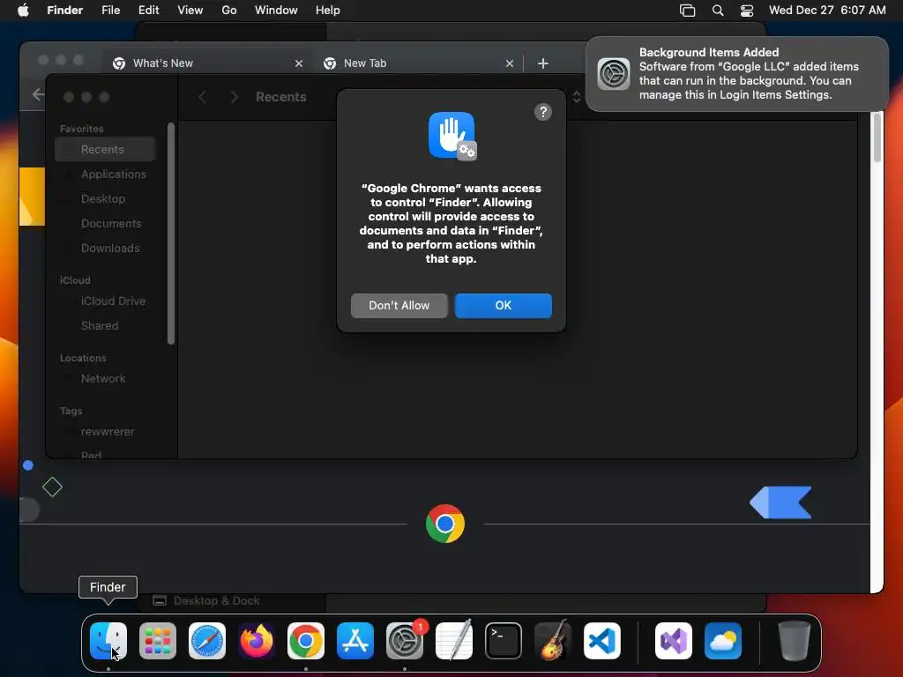Click Stage Manager icon in menu bar
This screenshot has height=677, width=903.
[687, 11]
